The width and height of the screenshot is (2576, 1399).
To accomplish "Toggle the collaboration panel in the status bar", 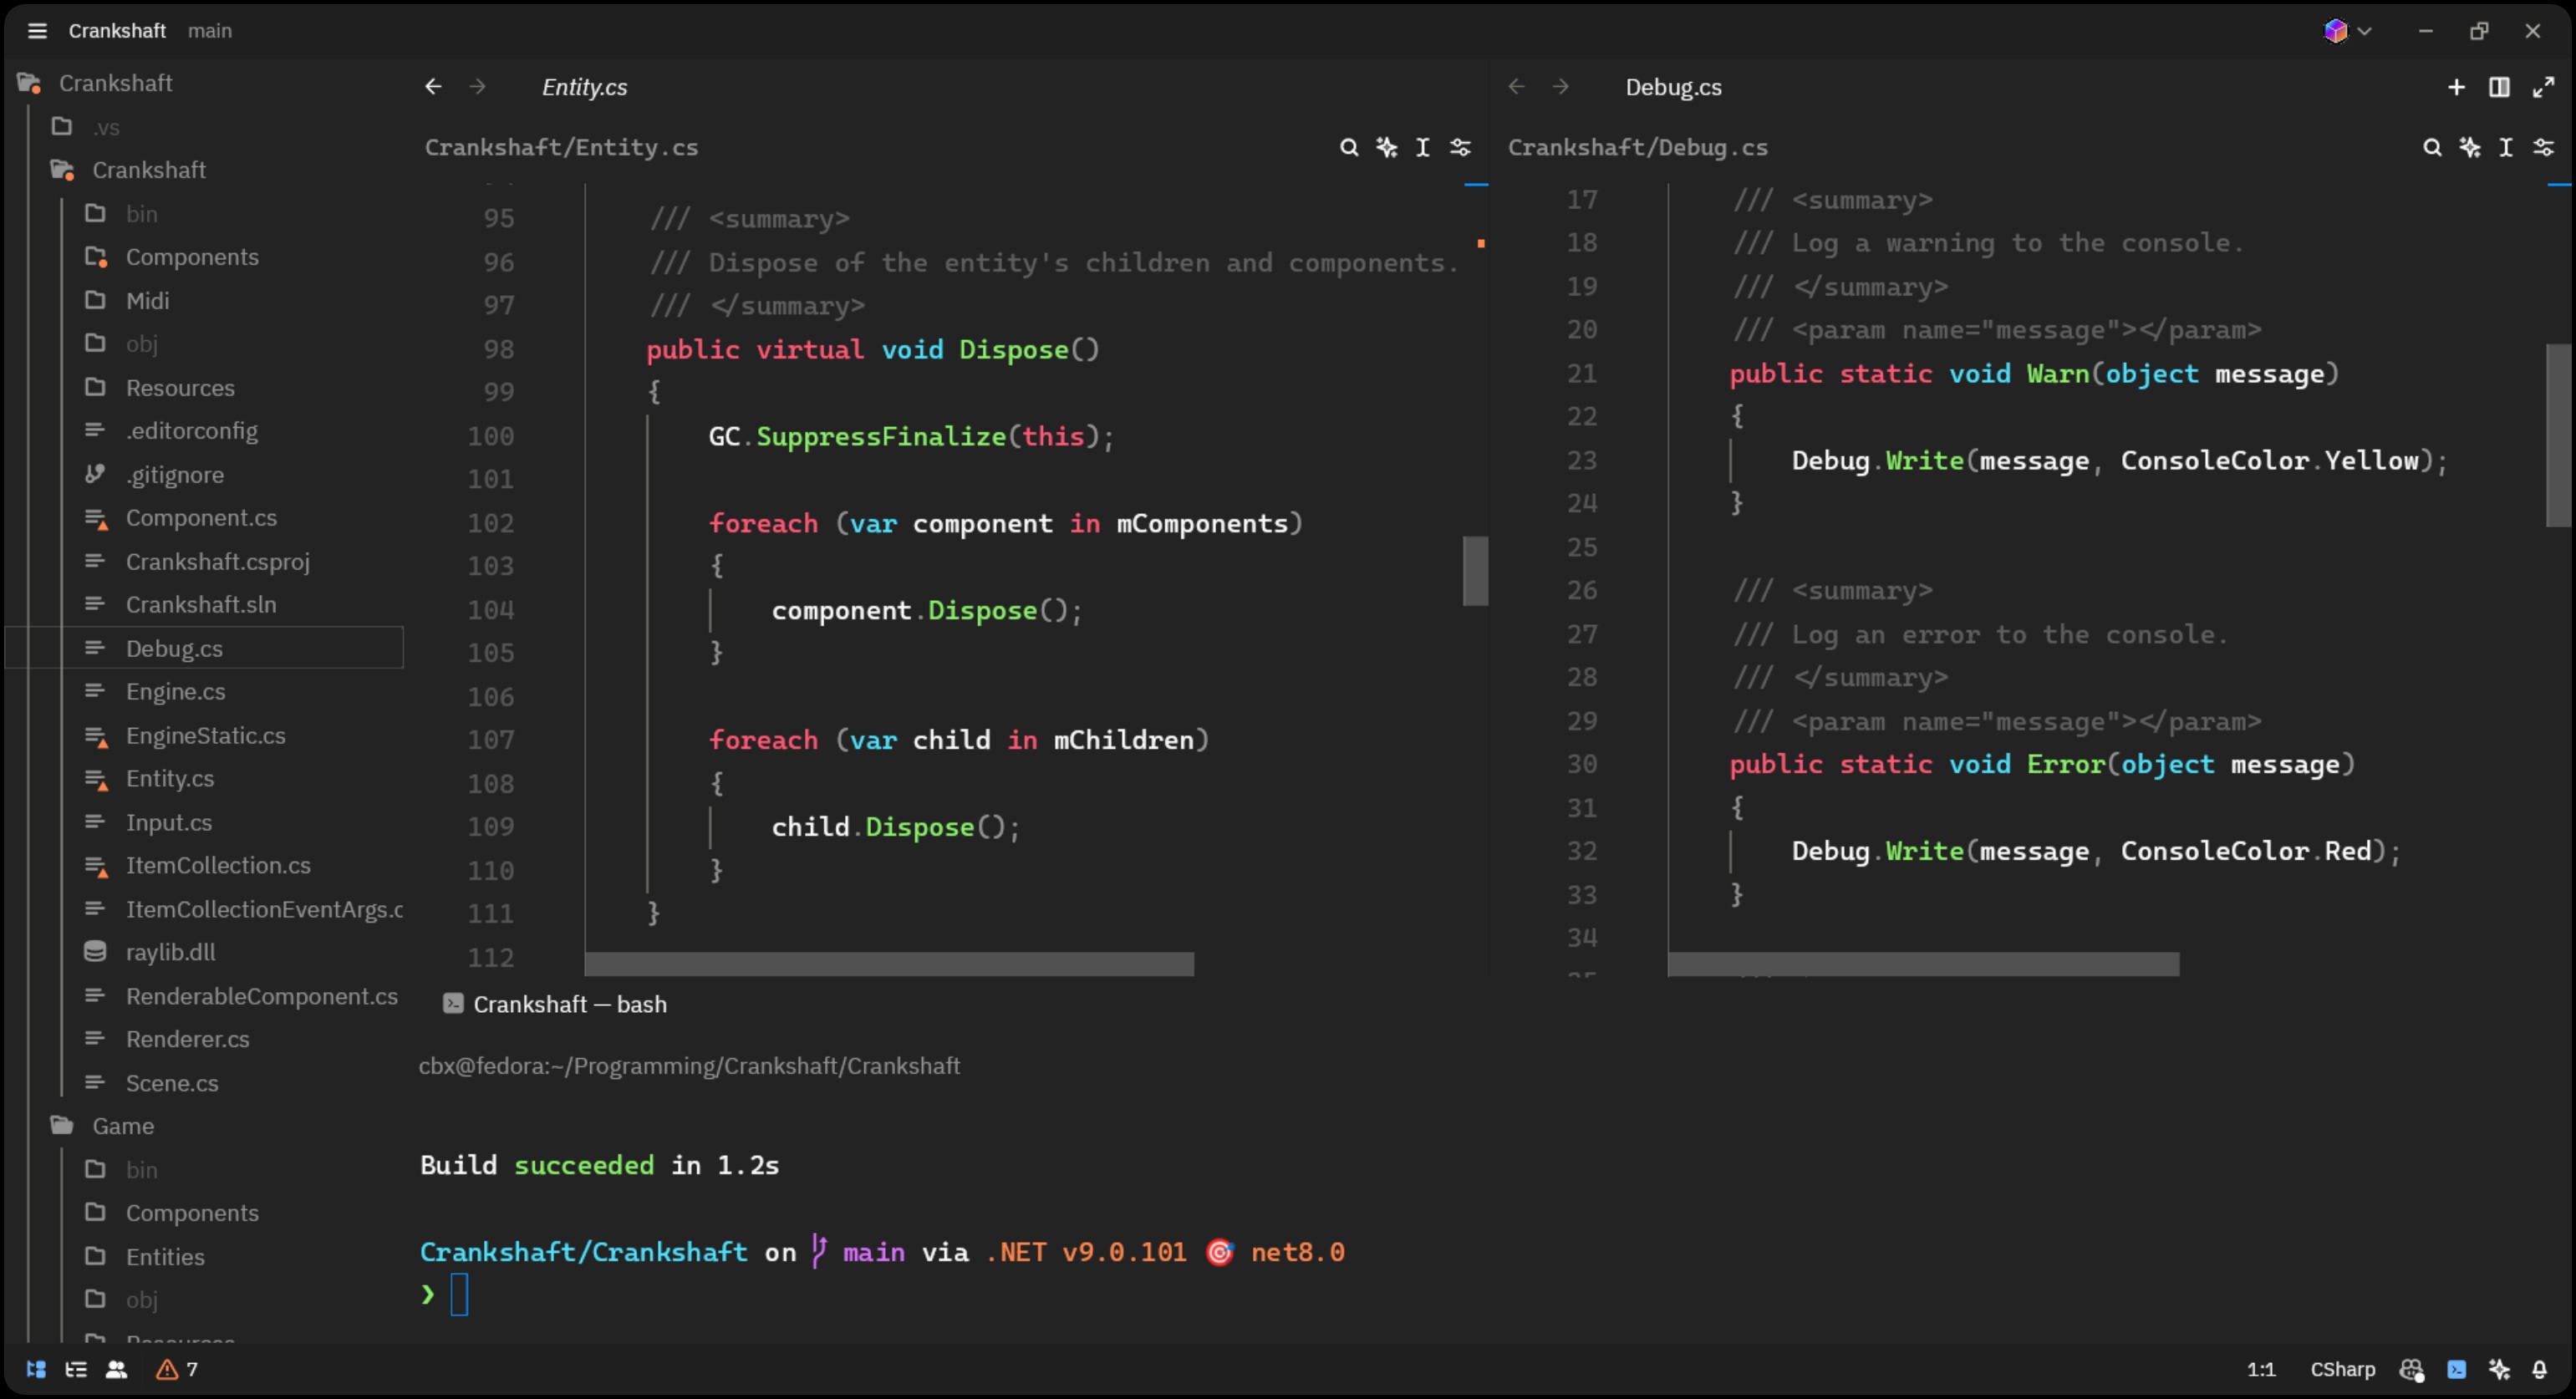I will click(116, 1370).
